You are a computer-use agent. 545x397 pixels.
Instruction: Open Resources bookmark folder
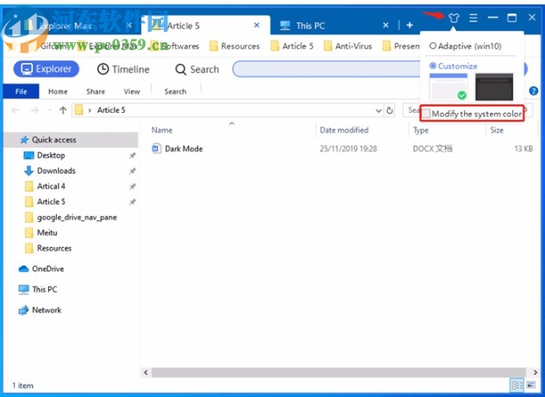(x=235, y=47)
